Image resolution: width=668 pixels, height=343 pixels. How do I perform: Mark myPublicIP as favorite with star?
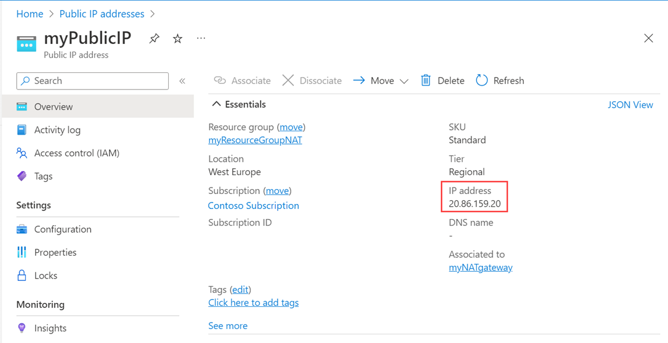coord(178,39)
